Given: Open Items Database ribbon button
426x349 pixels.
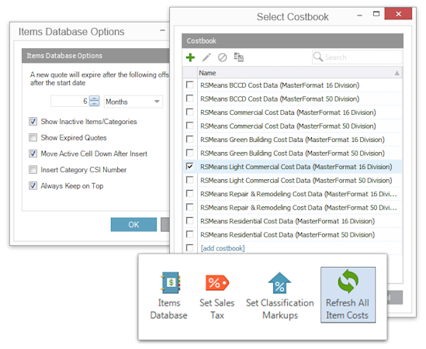Looking at the screenshot, I should [x=168, y=295].
